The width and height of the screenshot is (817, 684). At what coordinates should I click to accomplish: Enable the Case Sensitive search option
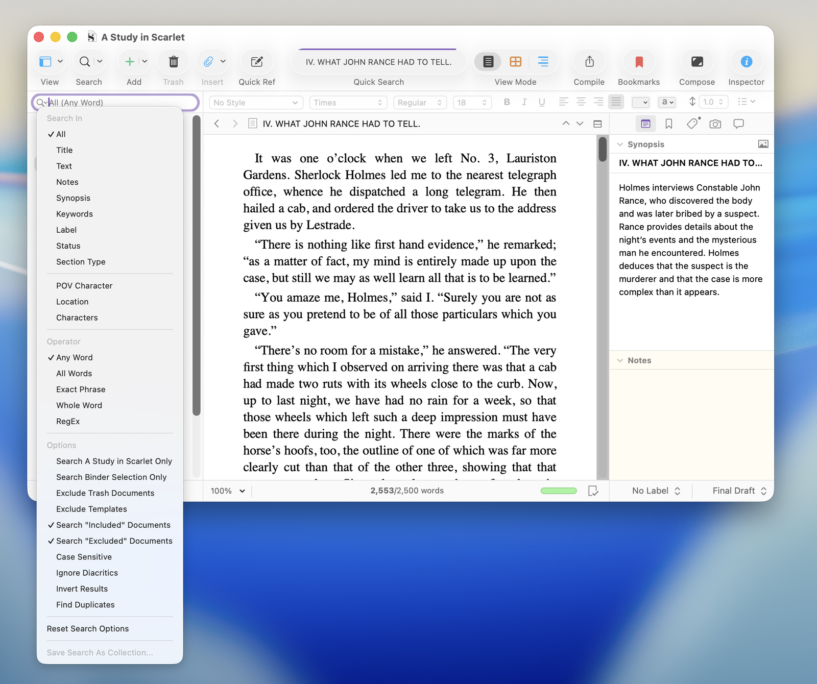coord(84,557)
